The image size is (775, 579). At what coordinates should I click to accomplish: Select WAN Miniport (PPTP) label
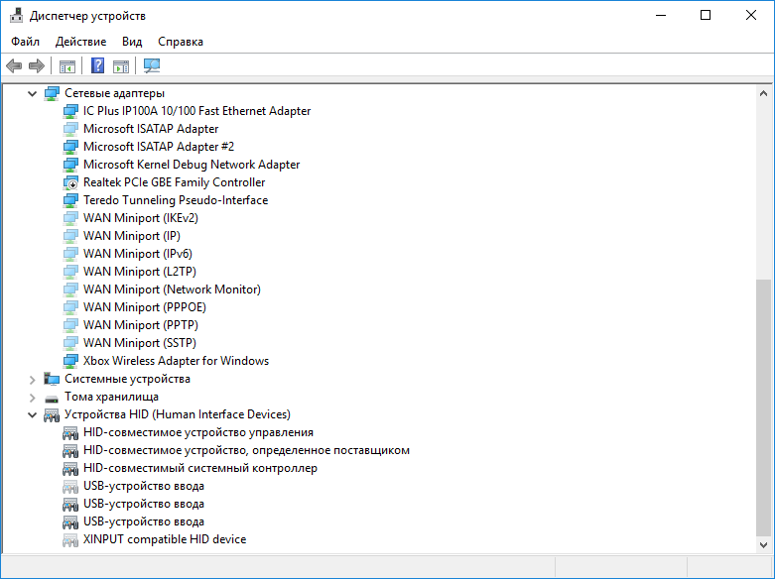(x=140, y=325)
